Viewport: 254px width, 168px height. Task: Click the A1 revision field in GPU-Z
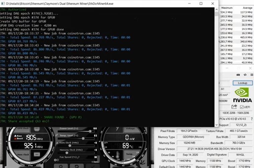(x=224, y=89)
